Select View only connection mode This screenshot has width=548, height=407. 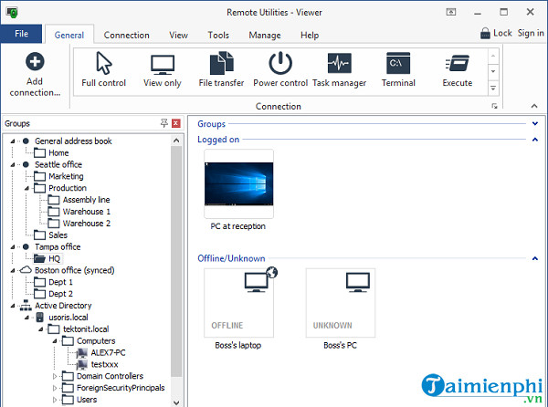tap(163, 70)
